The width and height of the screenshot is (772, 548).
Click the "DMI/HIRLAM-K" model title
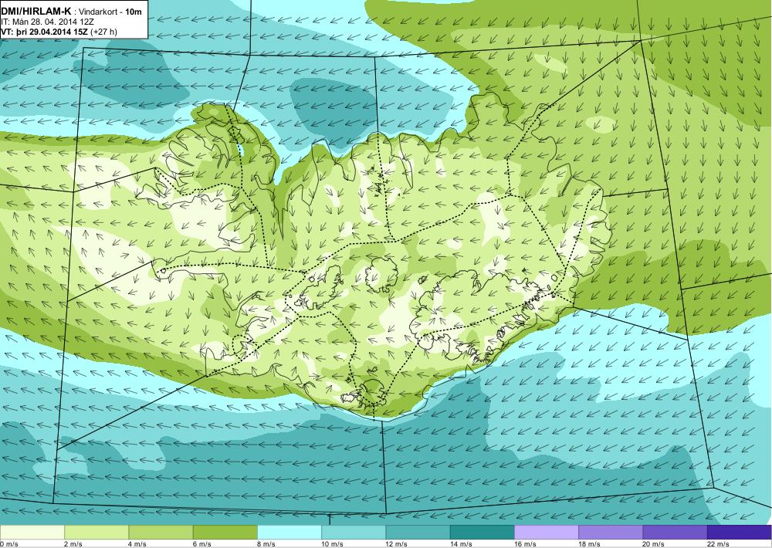point(36,12)
